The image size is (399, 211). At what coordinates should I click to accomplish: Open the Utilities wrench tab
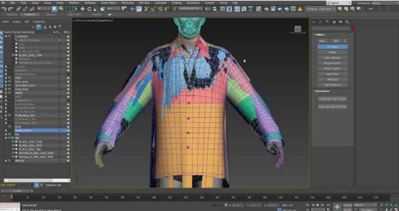click(347, 22)
